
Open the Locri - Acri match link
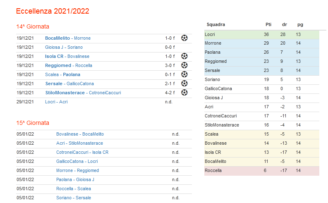coord(56,102)
